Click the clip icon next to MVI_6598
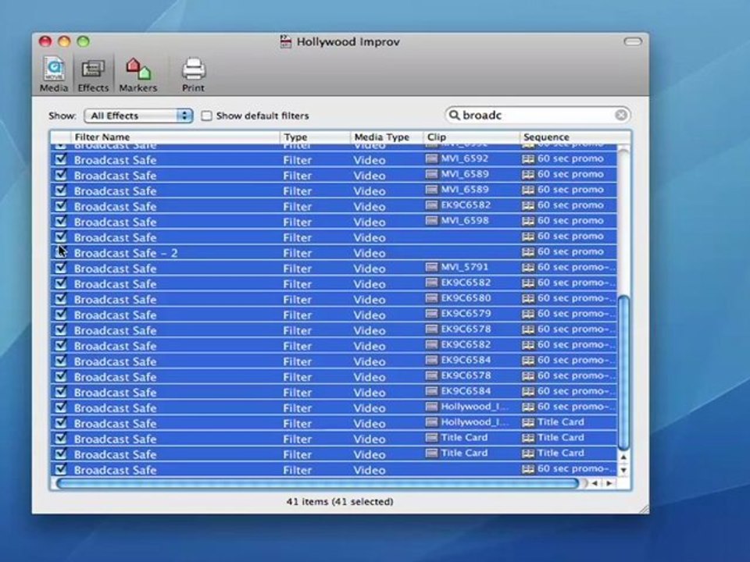This screenshot has height=562, width=750. [431, 220]
